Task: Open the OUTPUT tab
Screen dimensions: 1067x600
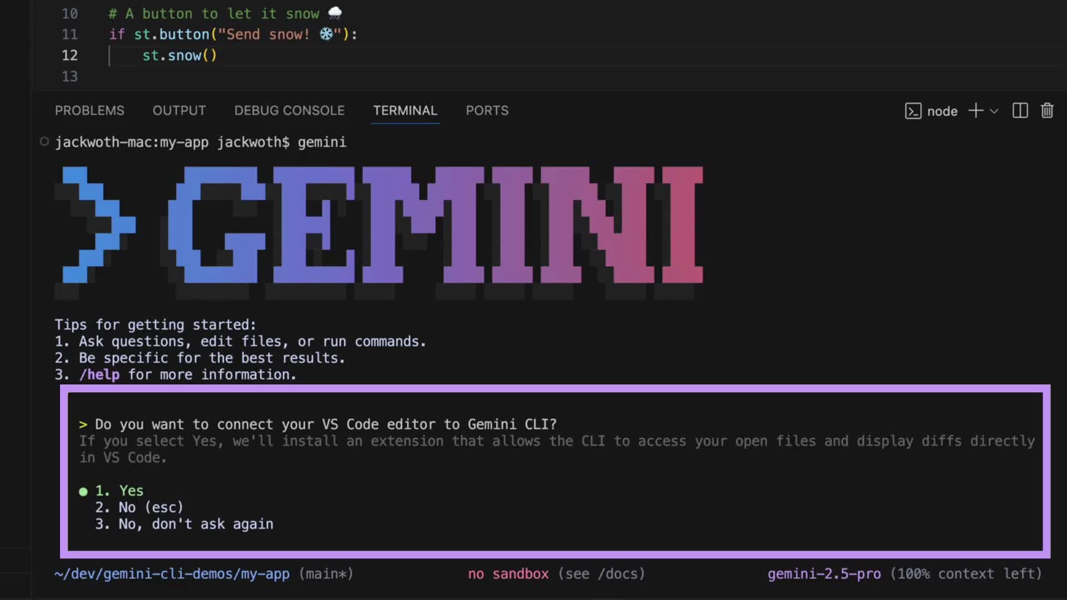Action: pos(179,111)
